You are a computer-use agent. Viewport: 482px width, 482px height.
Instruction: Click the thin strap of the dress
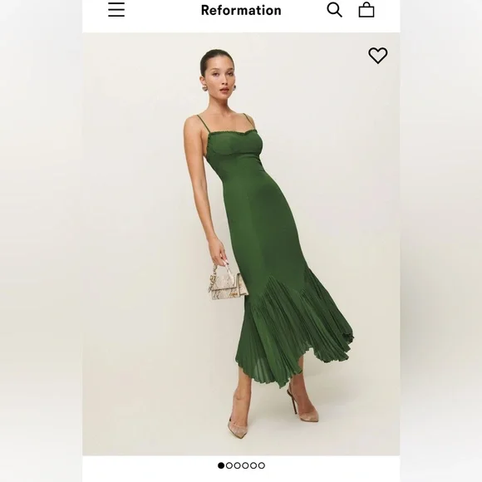pyautogui.click(x=204, y=124)
